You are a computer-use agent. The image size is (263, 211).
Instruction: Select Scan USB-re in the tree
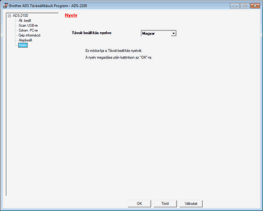28,26
